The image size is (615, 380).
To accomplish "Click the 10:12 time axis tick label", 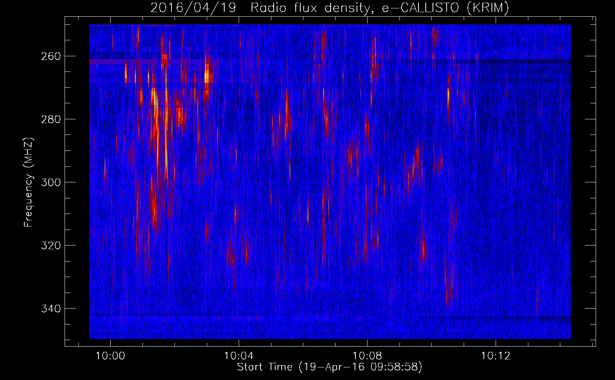I will 496,356.
